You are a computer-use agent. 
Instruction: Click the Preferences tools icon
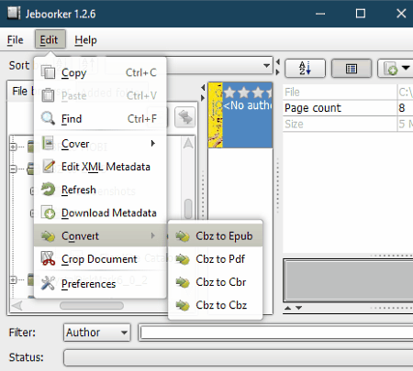tap(48, 283)
